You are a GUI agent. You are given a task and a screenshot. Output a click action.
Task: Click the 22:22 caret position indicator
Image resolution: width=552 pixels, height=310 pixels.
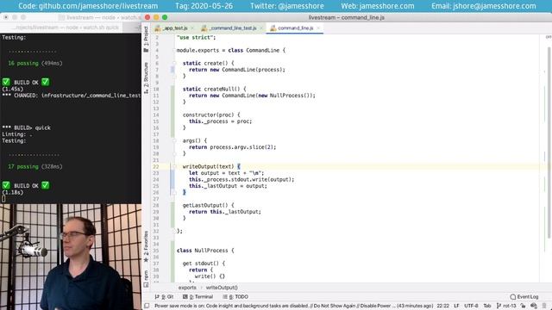click(442, 306)
